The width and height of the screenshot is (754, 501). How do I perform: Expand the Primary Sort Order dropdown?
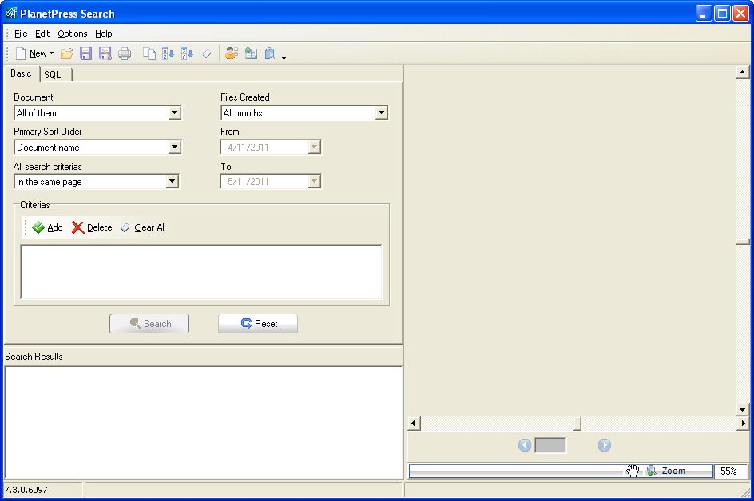175,147
